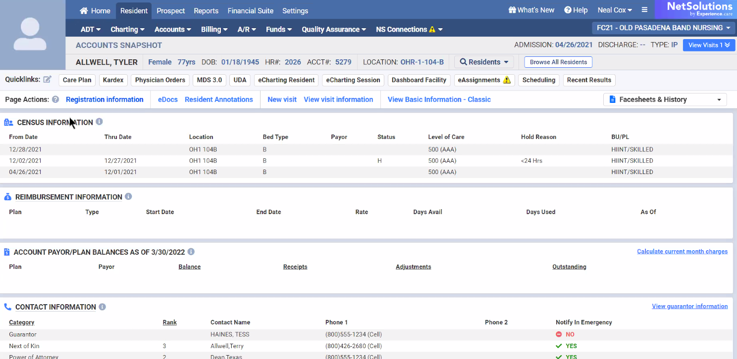This screenshot has width=737, height=359.
Task: Open the Prospect tab
Action: 171,10
